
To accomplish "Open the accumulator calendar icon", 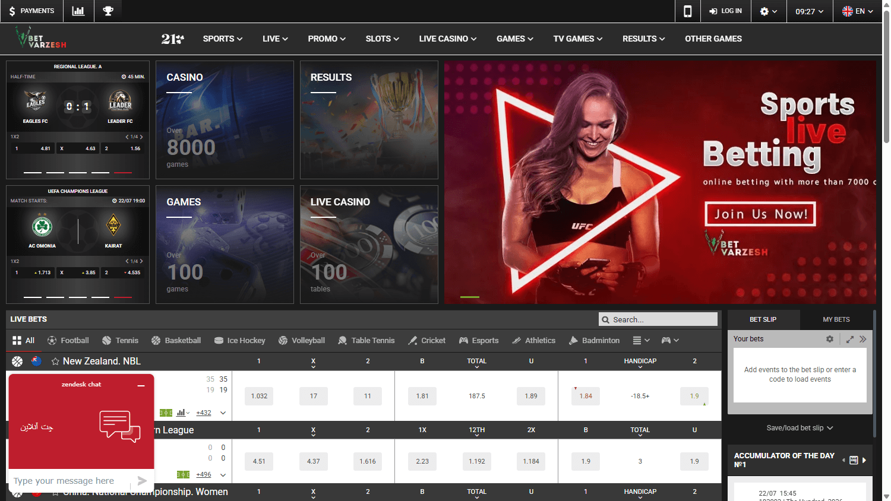I will (854, 460).
